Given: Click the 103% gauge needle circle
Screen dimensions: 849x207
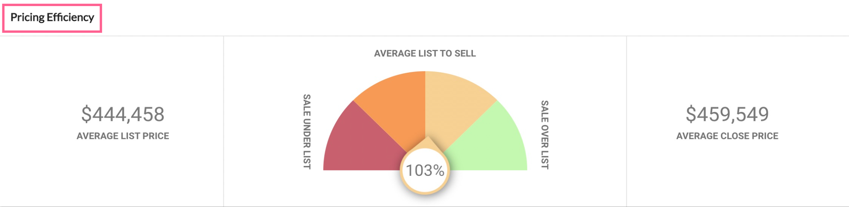Looking at the screenshot, I should [x=425, y=170].
